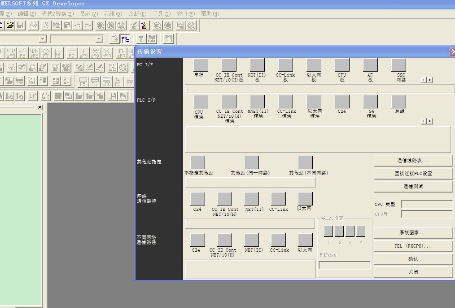
Task: Select 不指定其他站 station icon
Action: click(197, 163)
